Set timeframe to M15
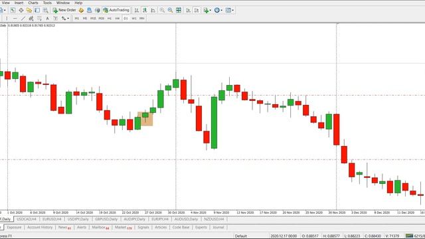The height and width of the screenshot is (239, 425). coord(93,19)
